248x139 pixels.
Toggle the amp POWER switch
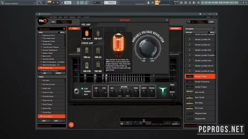click(172, 88)
